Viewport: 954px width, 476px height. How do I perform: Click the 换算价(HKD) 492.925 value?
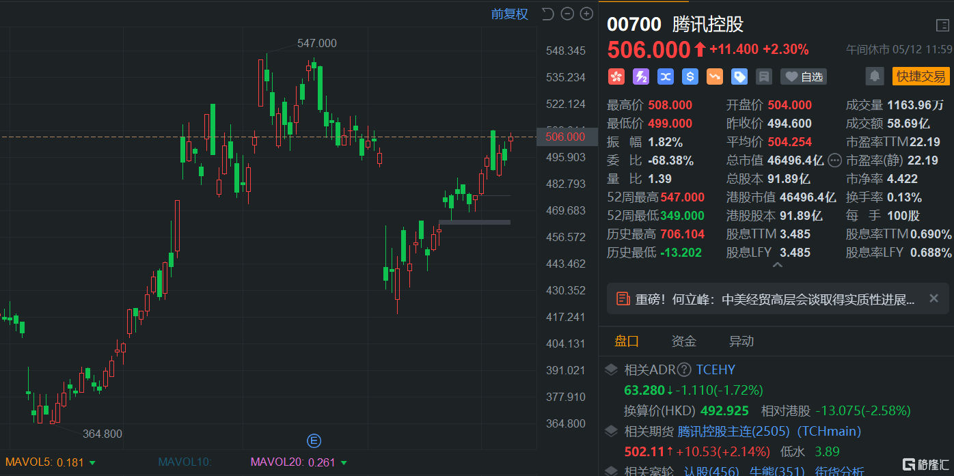coord(724,411)
